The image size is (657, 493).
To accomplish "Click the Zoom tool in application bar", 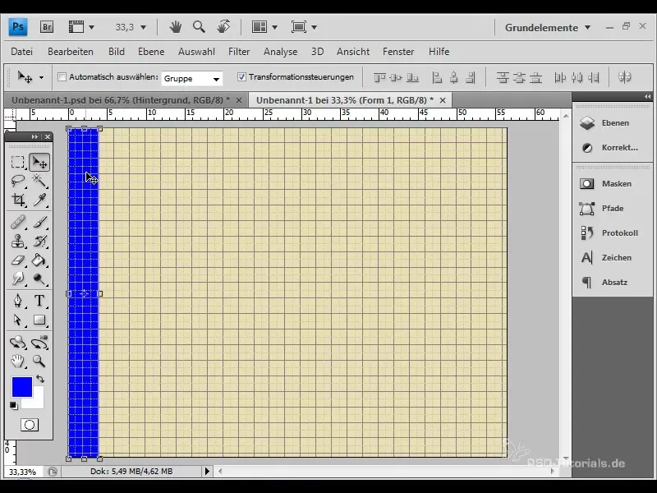I will click(x=199, y=27).
